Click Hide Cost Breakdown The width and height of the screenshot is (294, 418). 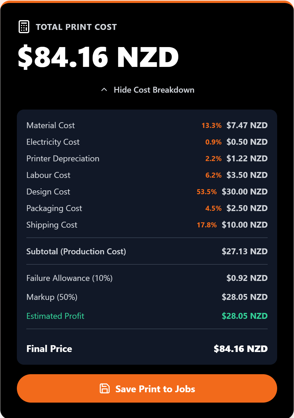154,90
